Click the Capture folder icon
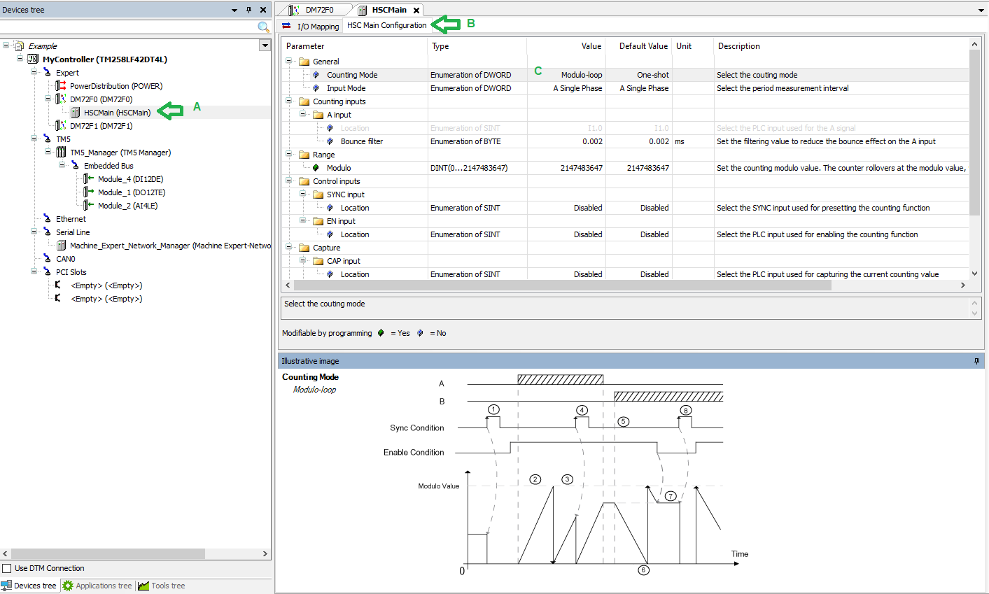Screen dimensions: 989x594 click(x=304, y=248)
